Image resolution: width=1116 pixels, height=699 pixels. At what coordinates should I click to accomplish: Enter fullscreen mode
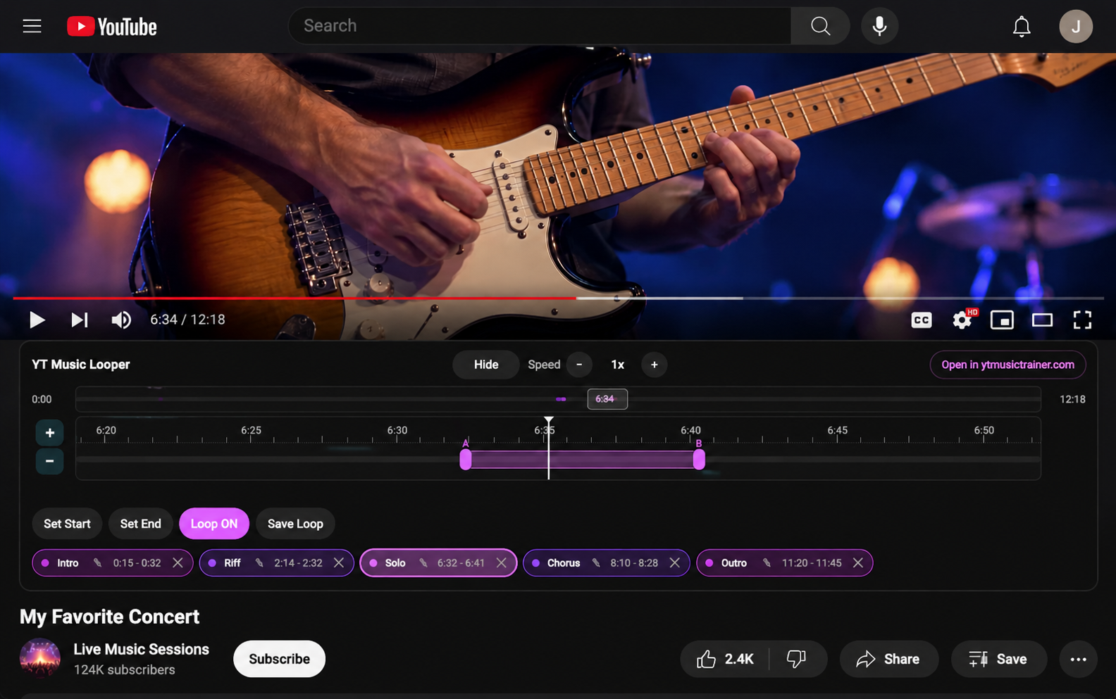pyautogui.click(x=1082, y=320)
